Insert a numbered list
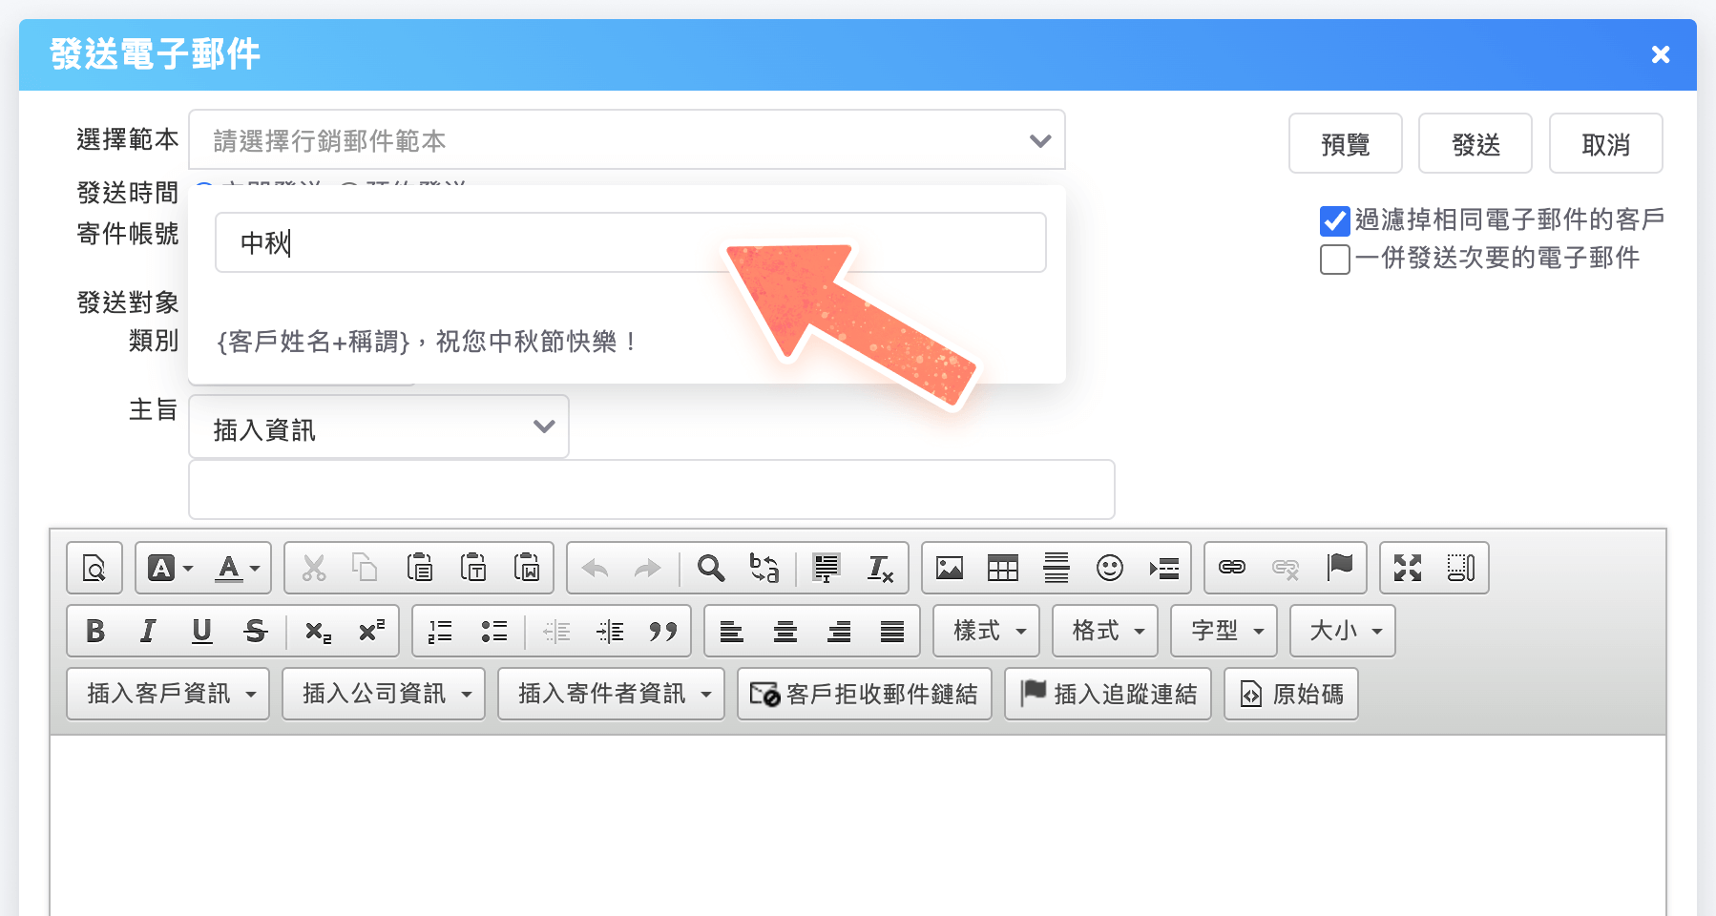1716x916 pixels. pyautogui.click(x=440, y=631)
